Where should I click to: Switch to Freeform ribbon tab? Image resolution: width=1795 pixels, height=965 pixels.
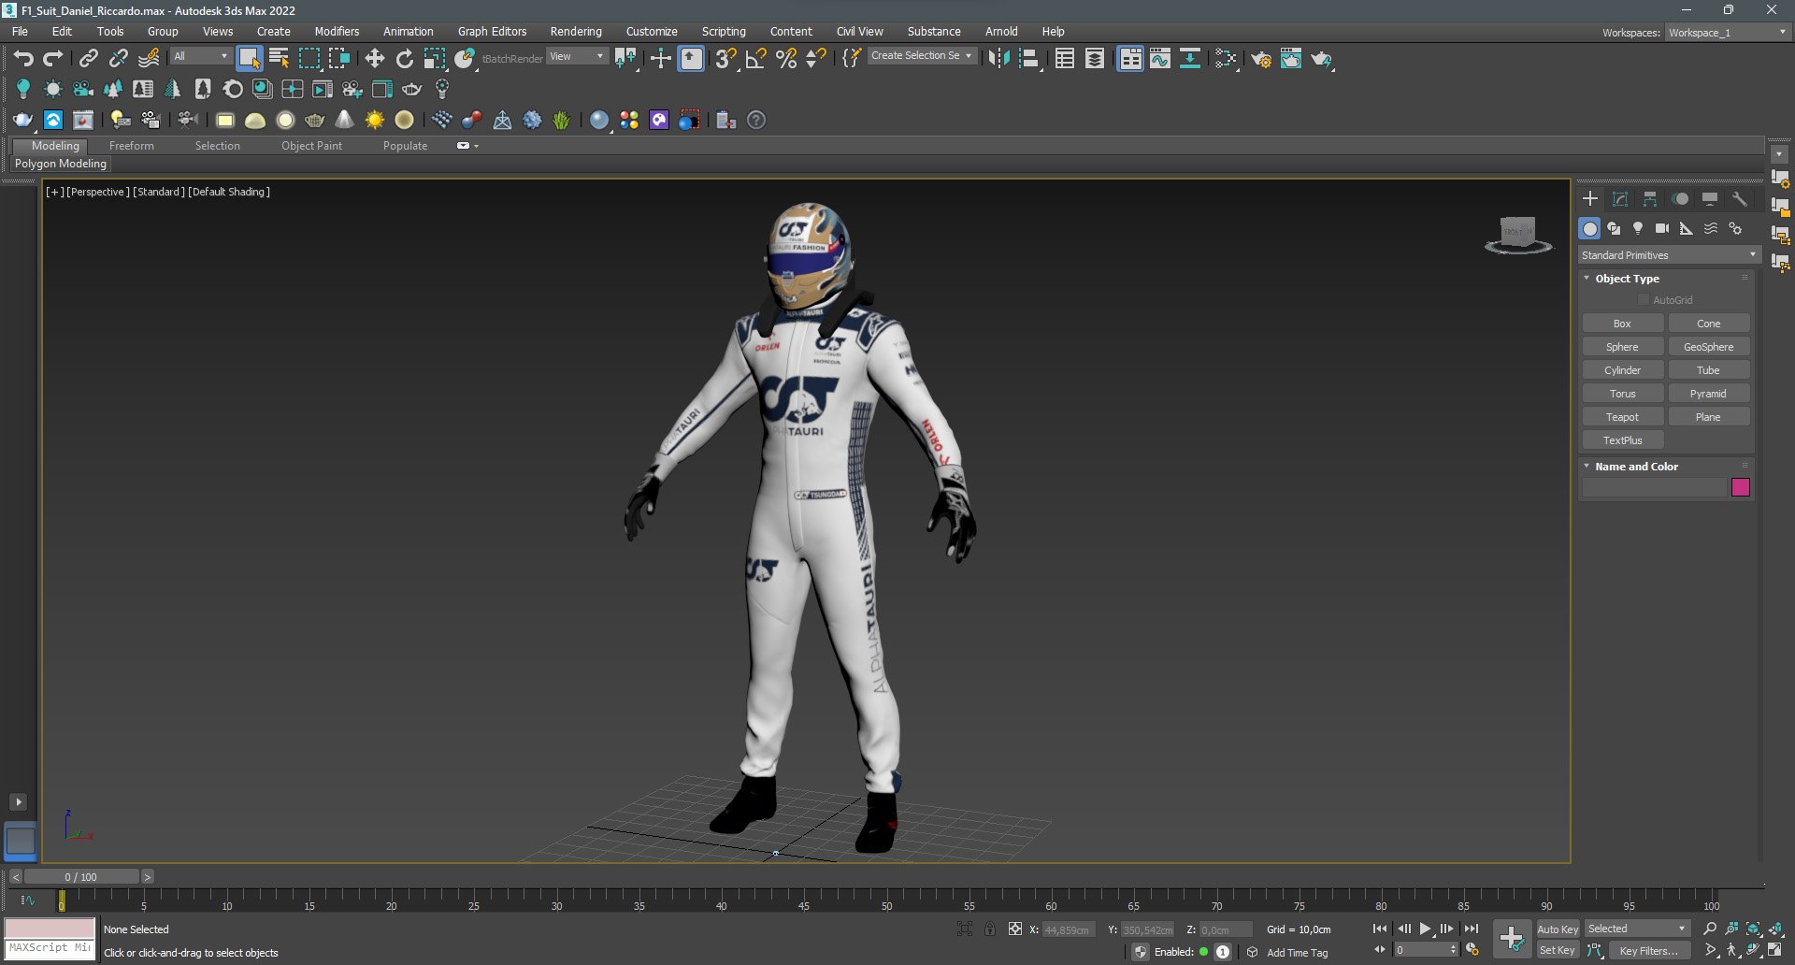[x=132, y=146]
